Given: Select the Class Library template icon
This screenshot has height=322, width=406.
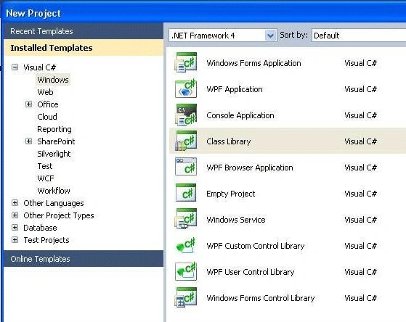Looking at the screenshot, I should pos(186,141).
